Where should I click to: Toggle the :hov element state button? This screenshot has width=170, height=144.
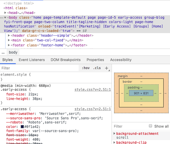tap(86, 68)
